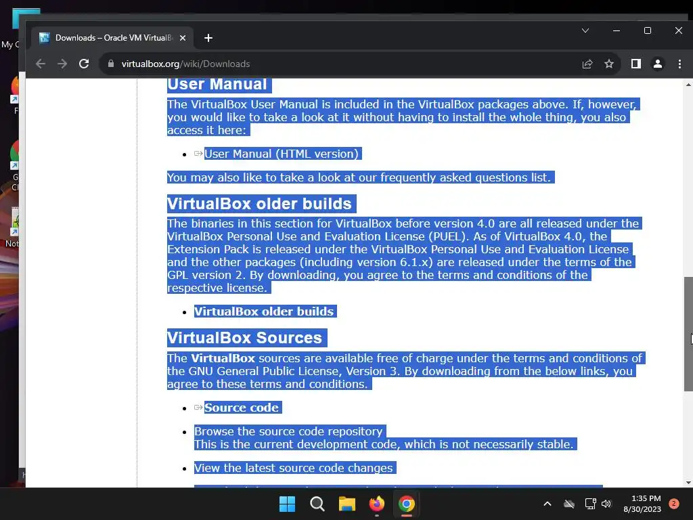Click the scrollbar down arrow

(x=688, y=483)
